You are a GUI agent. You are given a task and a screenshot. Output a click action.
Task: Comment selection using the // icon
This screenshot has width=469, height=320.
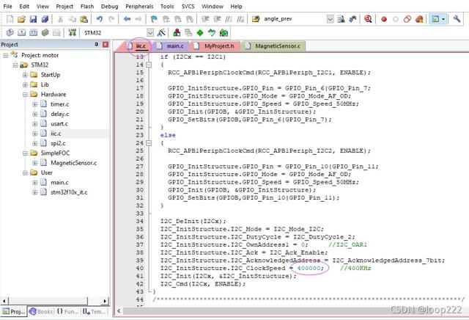click(229, 19)
